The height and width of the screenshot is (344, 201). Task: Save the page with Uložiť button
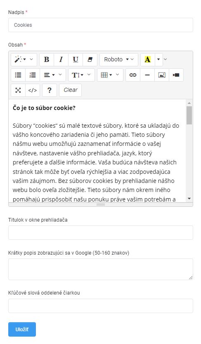pyautogui.click(x=22, y=329)
